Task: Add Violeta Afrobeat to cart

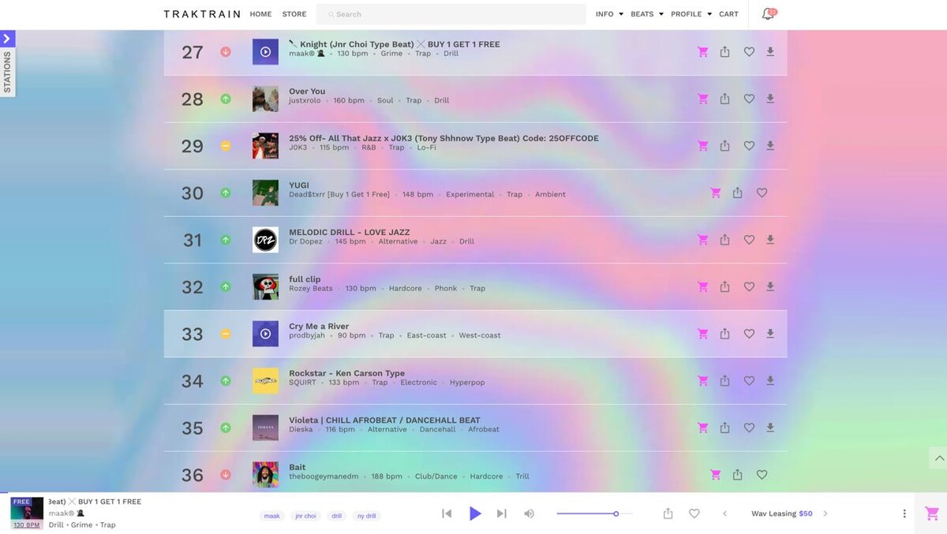Action: [x=702, y=428]
